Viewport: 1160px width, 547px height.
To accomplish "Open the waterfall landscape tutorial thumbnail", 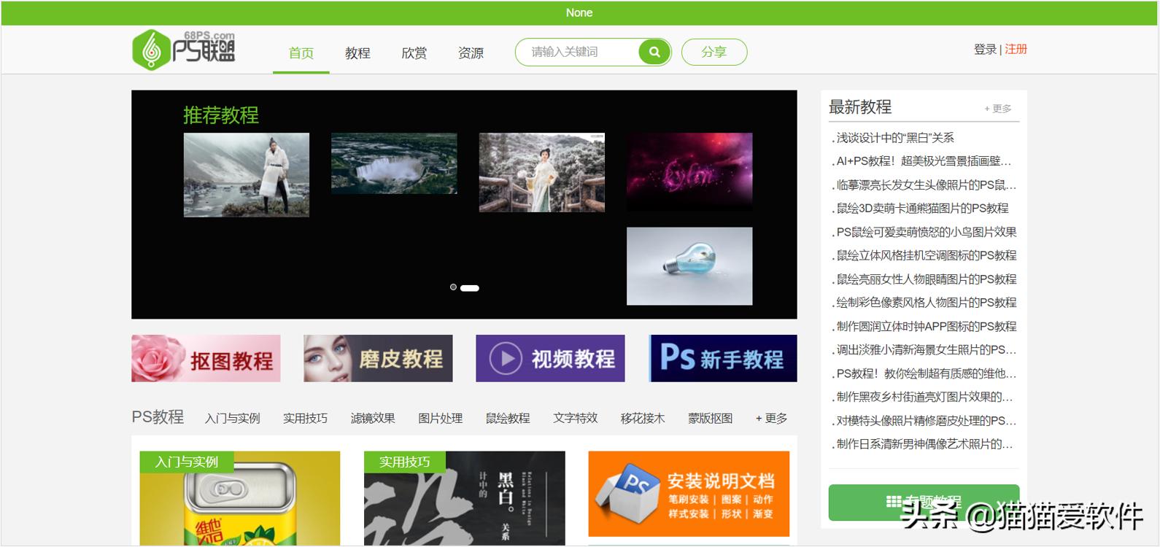I will point(394,163).
